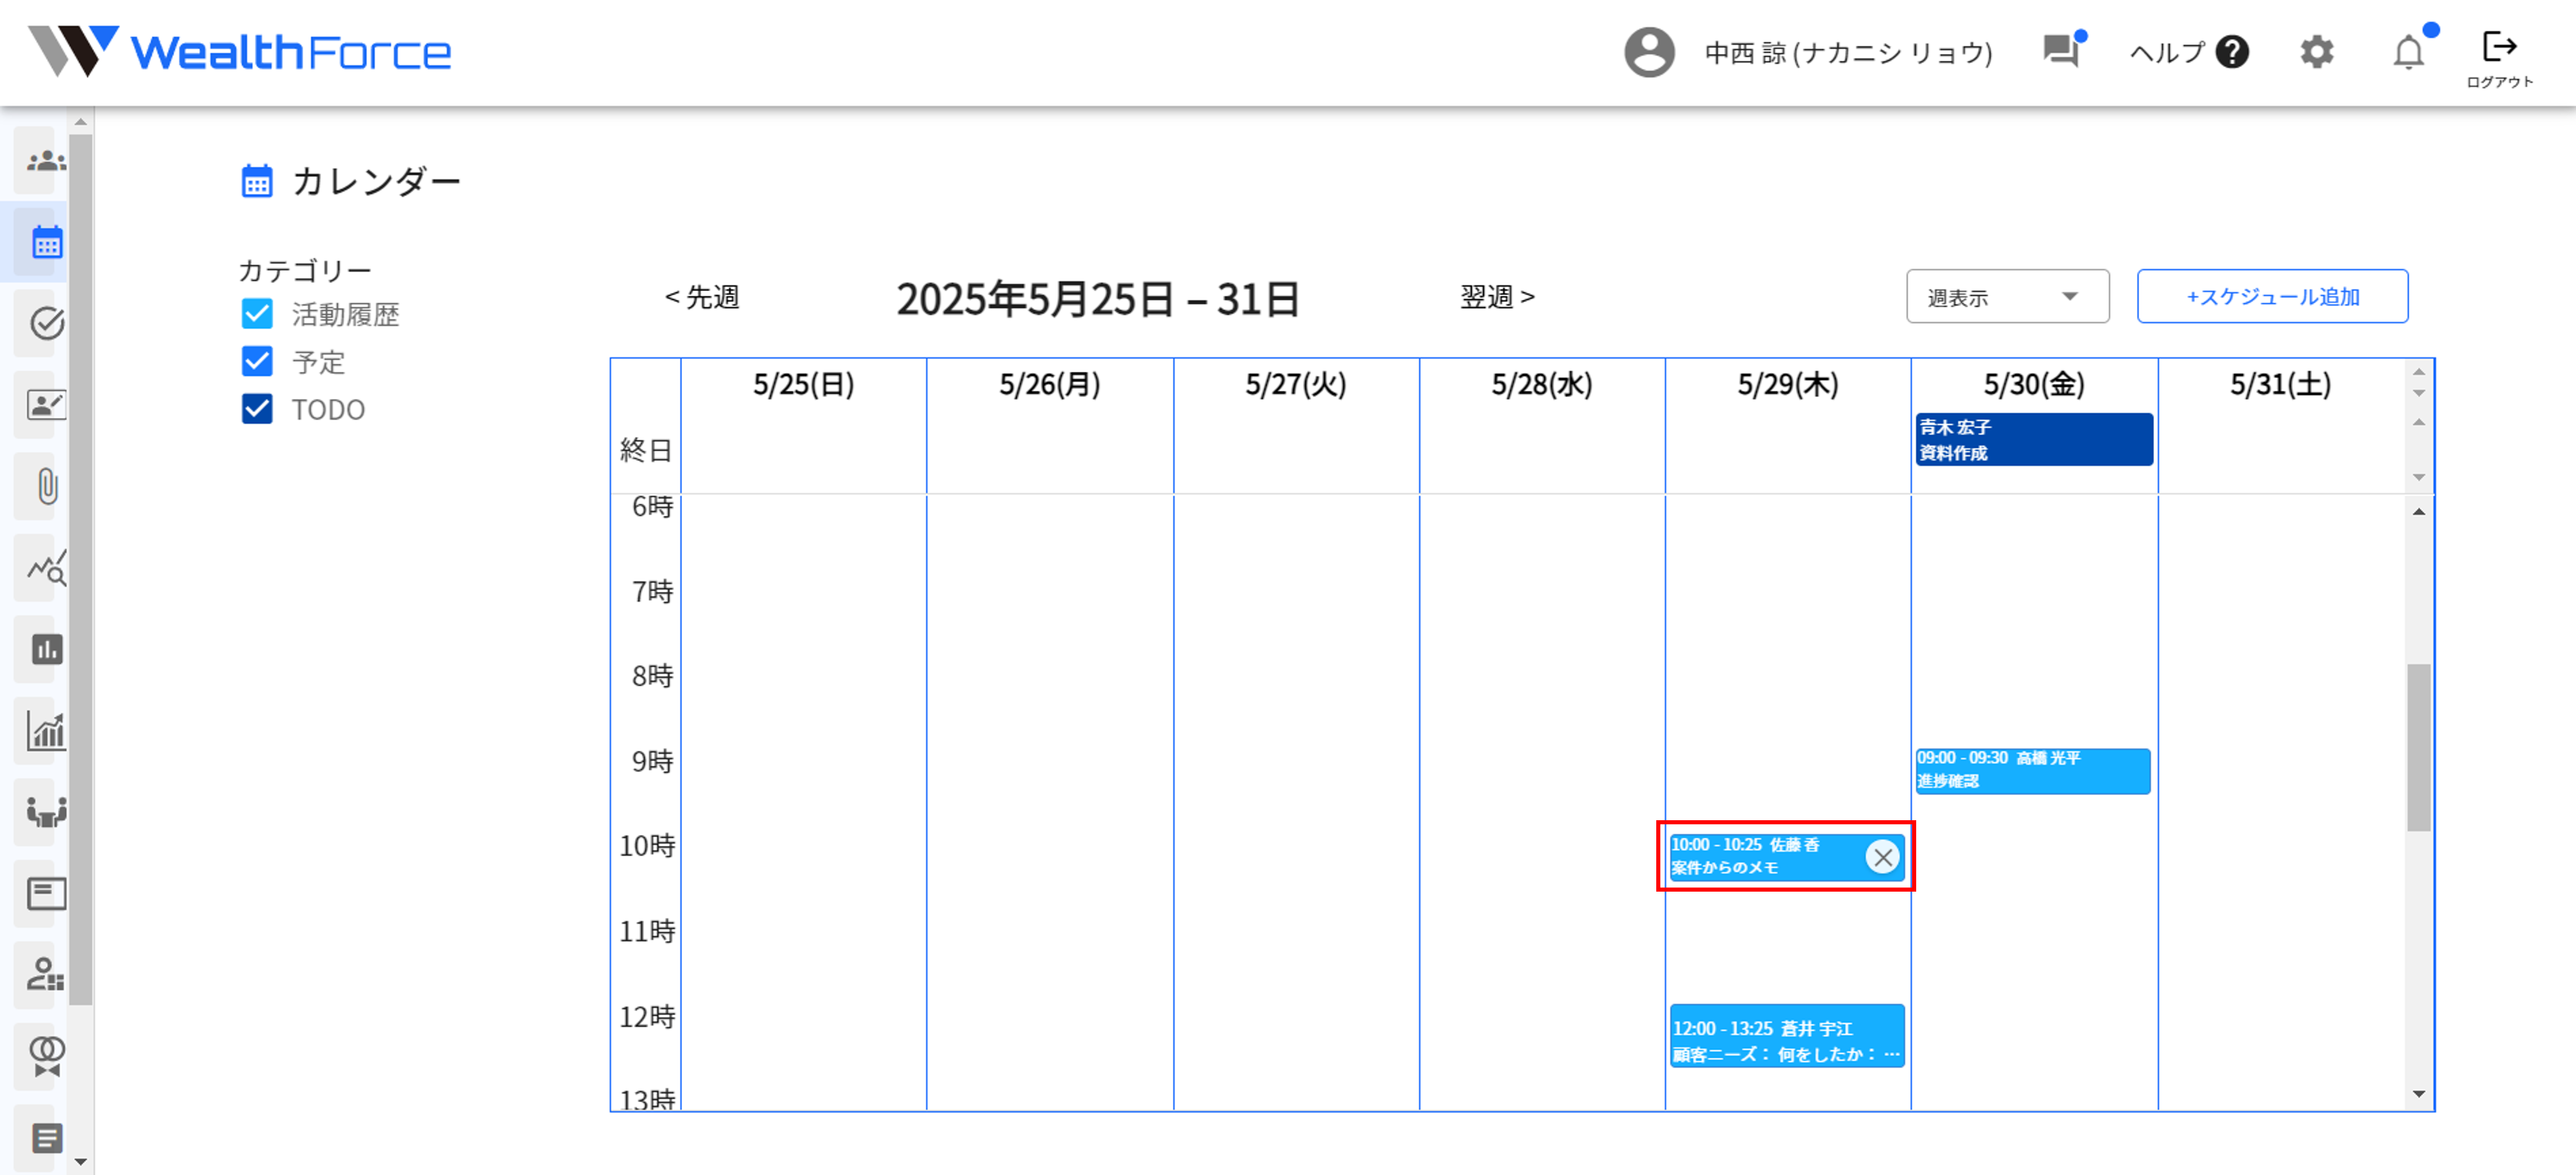Screen dimensions: 2576x1175
Task: Uncheck the 活動履歴 category checkbox
Action: coord(257,314)
